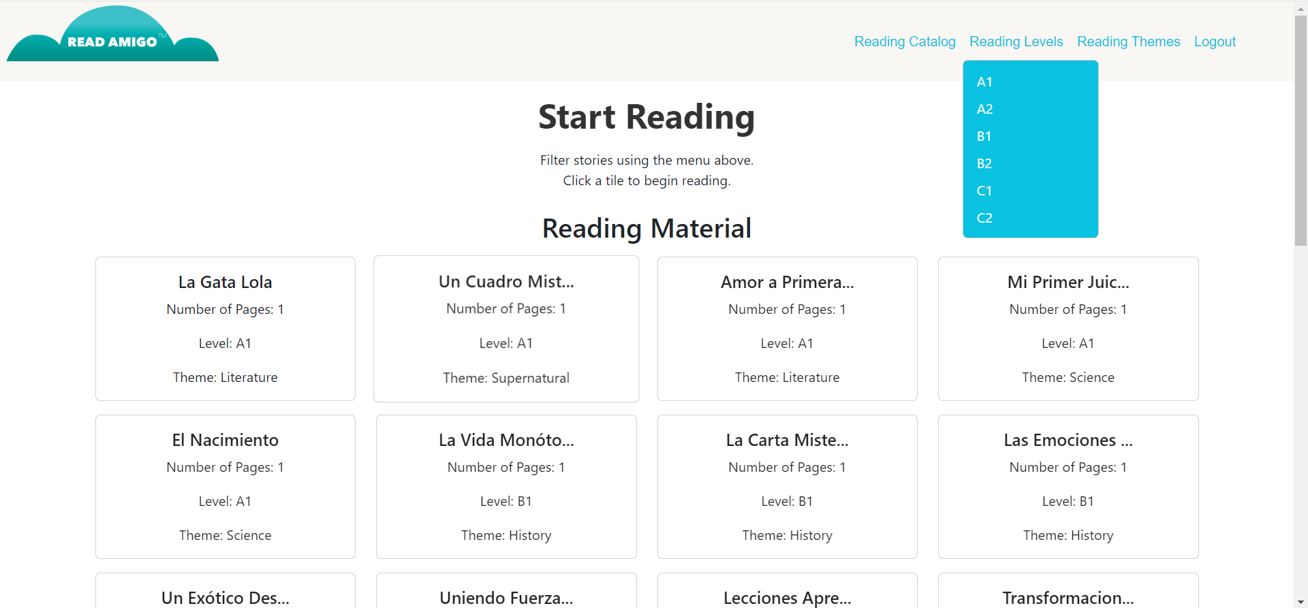Select level A2 from the dropdown
The height and width of the screenshot is (608, 1308).
point(984,110)
